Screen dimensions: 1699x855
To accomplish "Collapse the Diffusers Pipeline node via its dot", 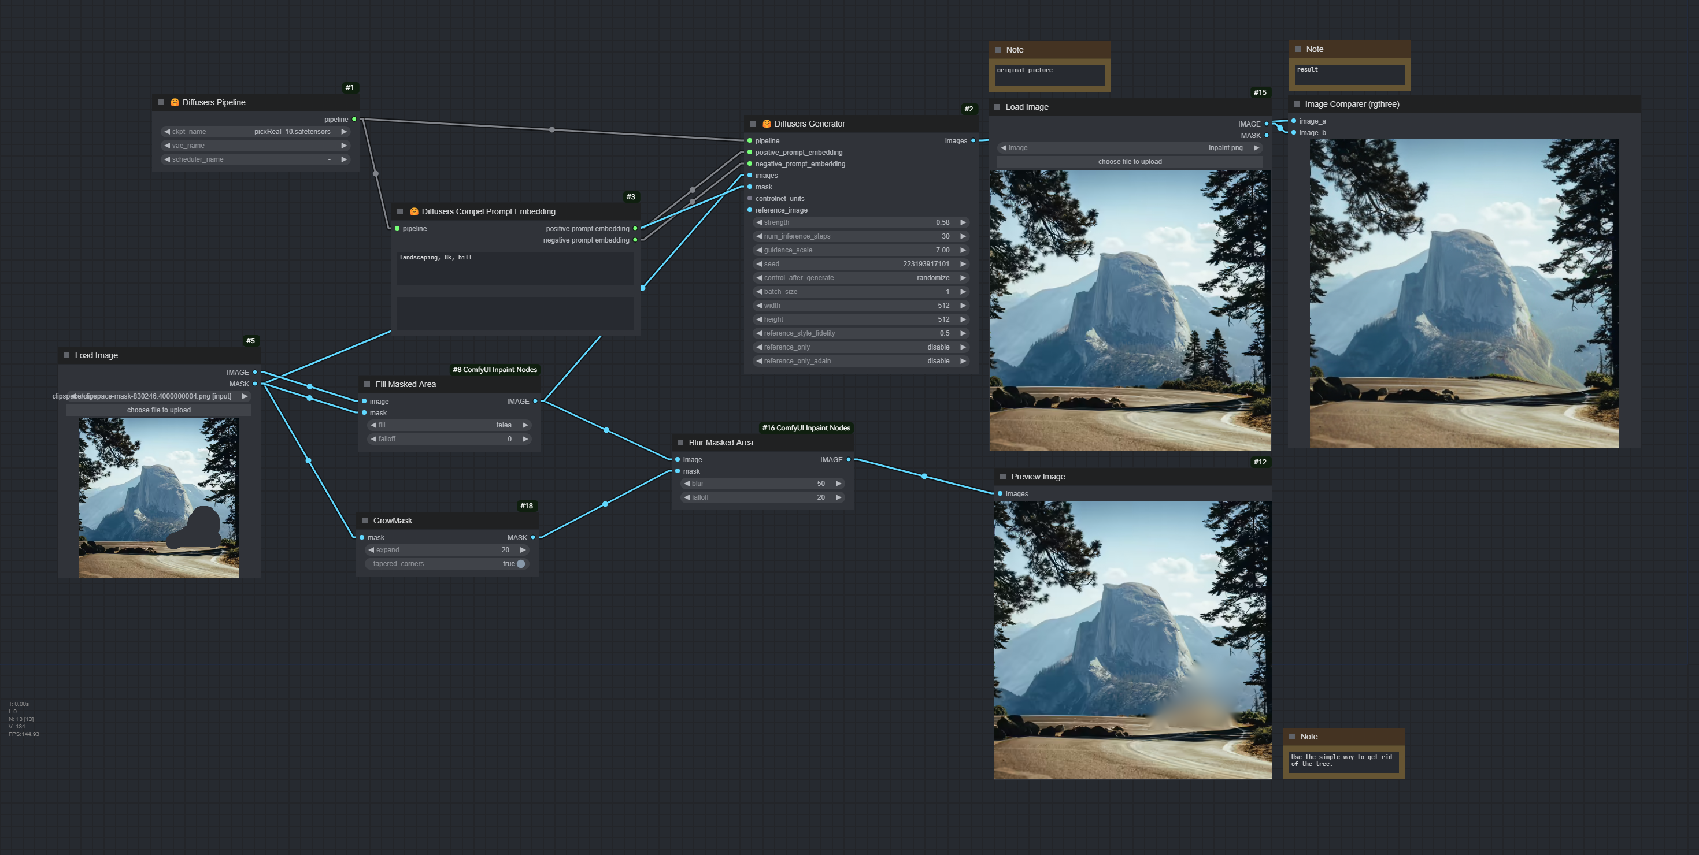I will coord(160,102).
